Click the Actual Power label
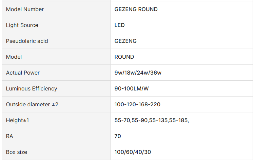 23,73
